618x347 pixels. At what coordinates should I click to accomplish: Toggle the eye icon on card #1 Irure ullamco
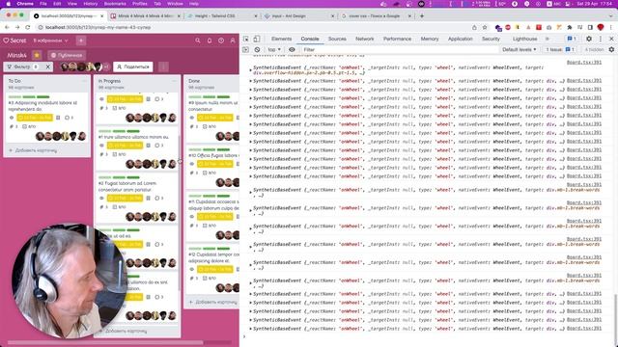pos(101,146)
